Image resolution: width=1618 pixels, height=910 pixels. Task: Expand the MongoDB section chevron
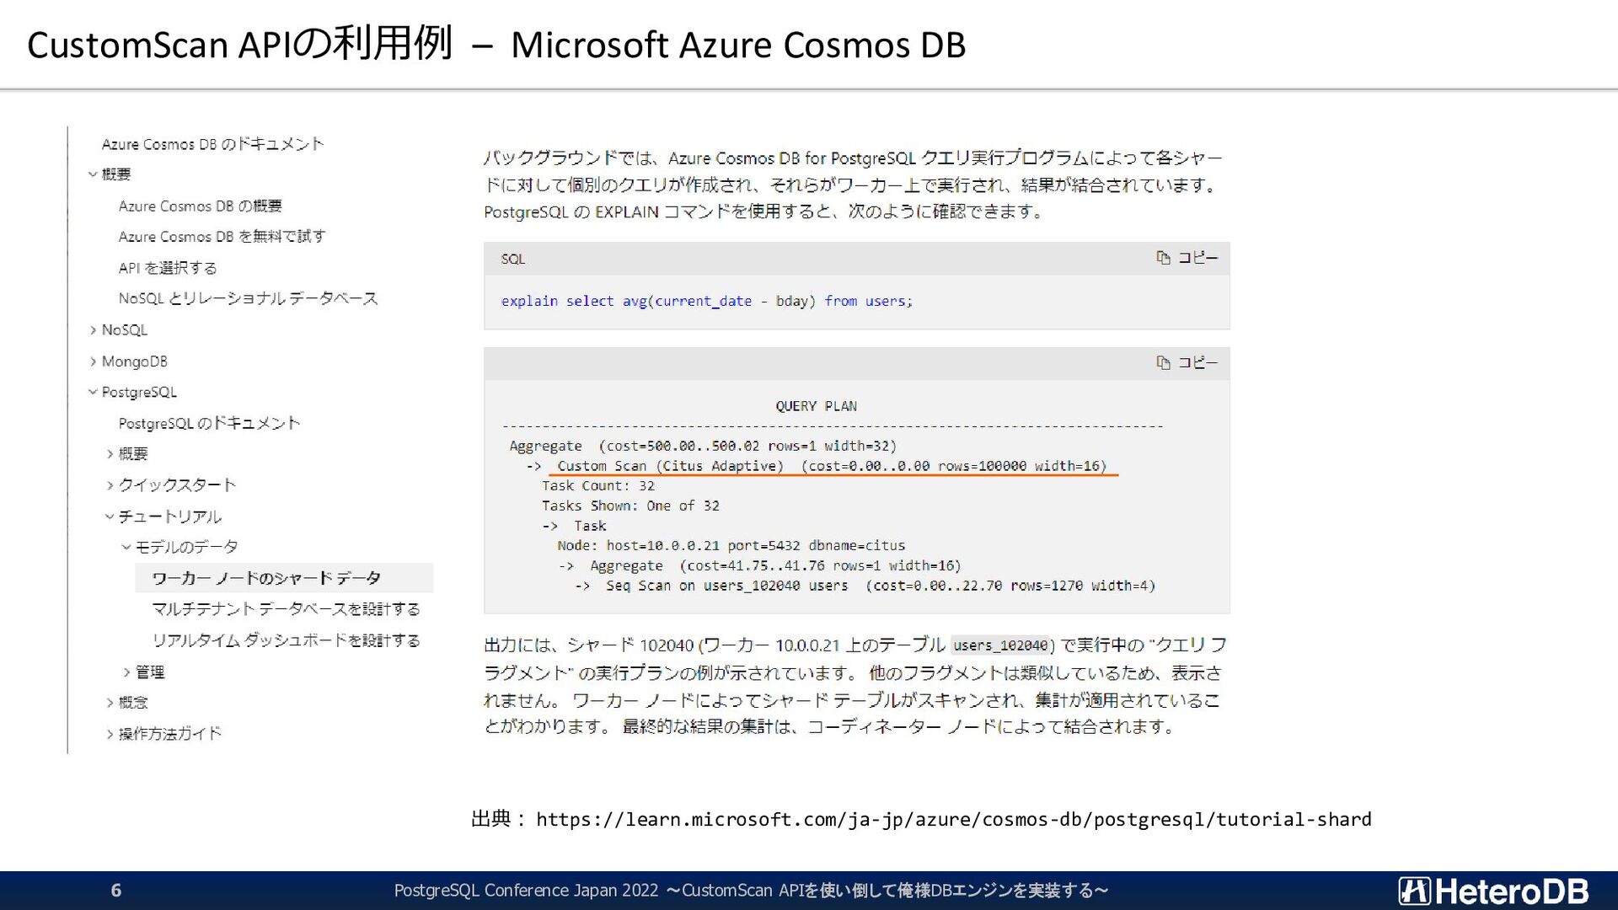[x=93, y=361]
